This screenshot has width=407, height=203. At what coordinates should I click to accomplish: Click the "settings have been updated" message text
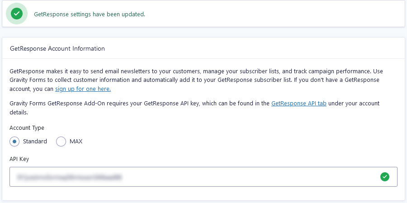coord(108,14)
